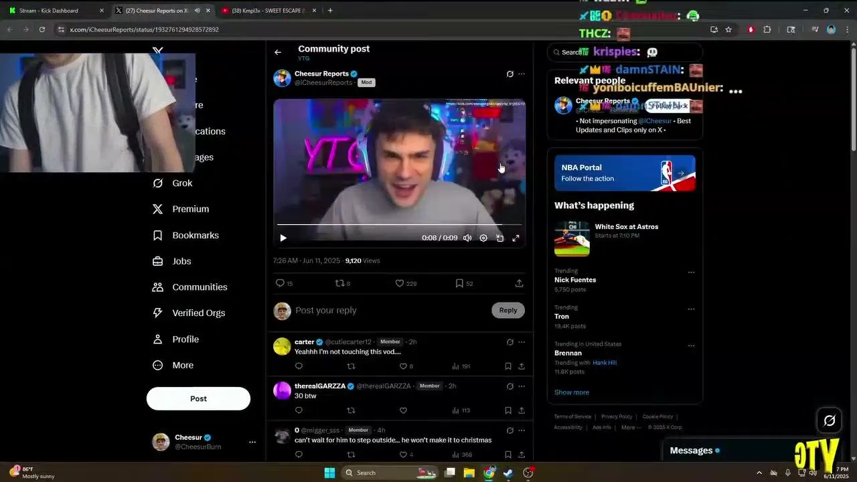
Task: Like therealGARZZA's comment
Action: (x=403, y=410)
